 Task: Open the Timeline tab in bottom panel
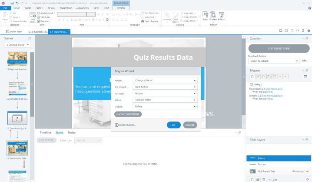(45, 132)
